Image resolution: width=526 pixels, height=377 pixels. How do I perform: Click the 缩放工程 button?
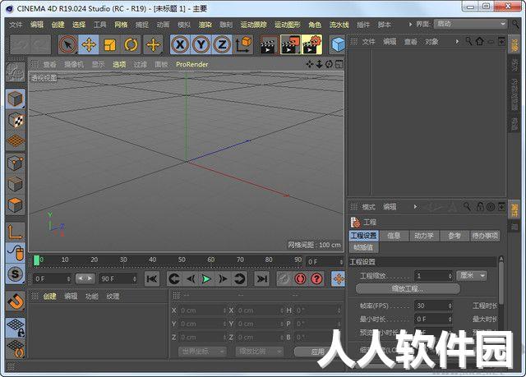point(408,288)
